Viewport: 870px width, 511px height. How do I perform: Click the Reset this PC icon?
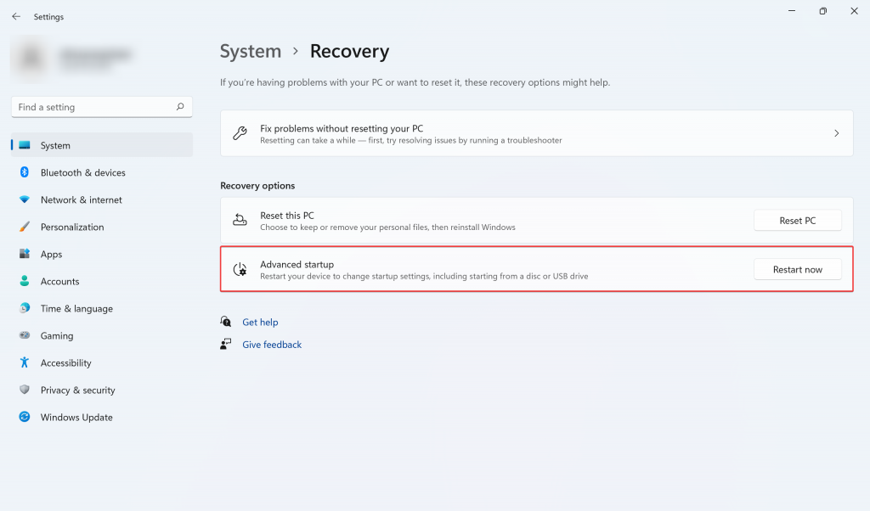pyautogui.click(x=240, y=220)
